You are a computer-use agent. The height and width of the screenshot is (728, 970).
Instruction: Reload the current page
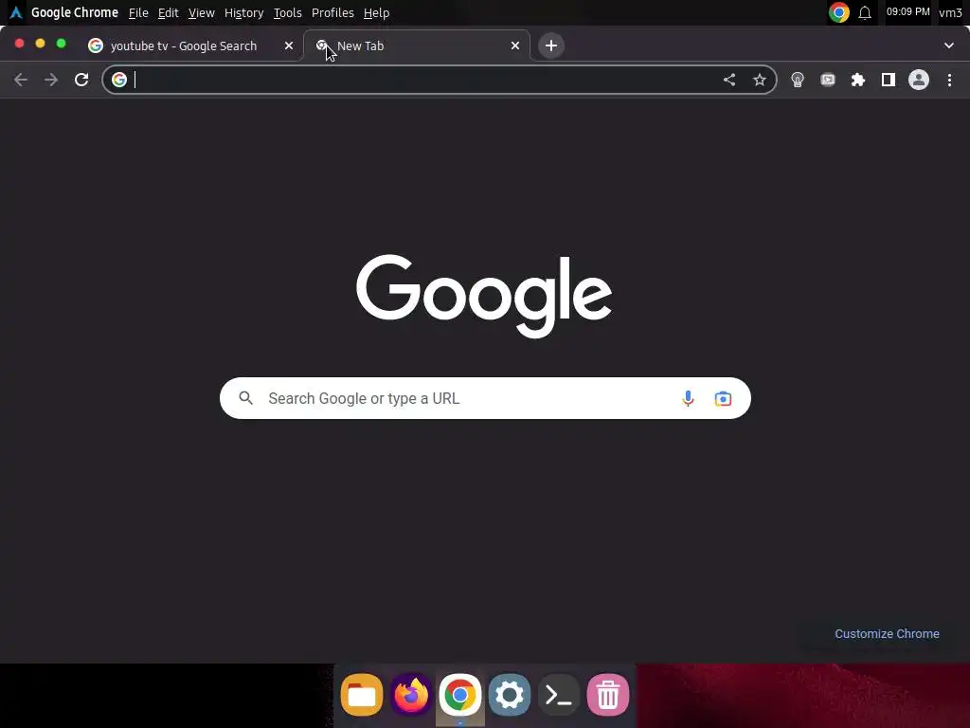[81, 80]
